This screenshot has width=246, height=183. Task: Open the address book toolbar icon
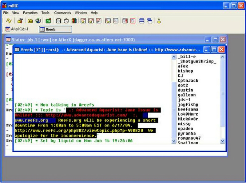click(x=58, y=21)
